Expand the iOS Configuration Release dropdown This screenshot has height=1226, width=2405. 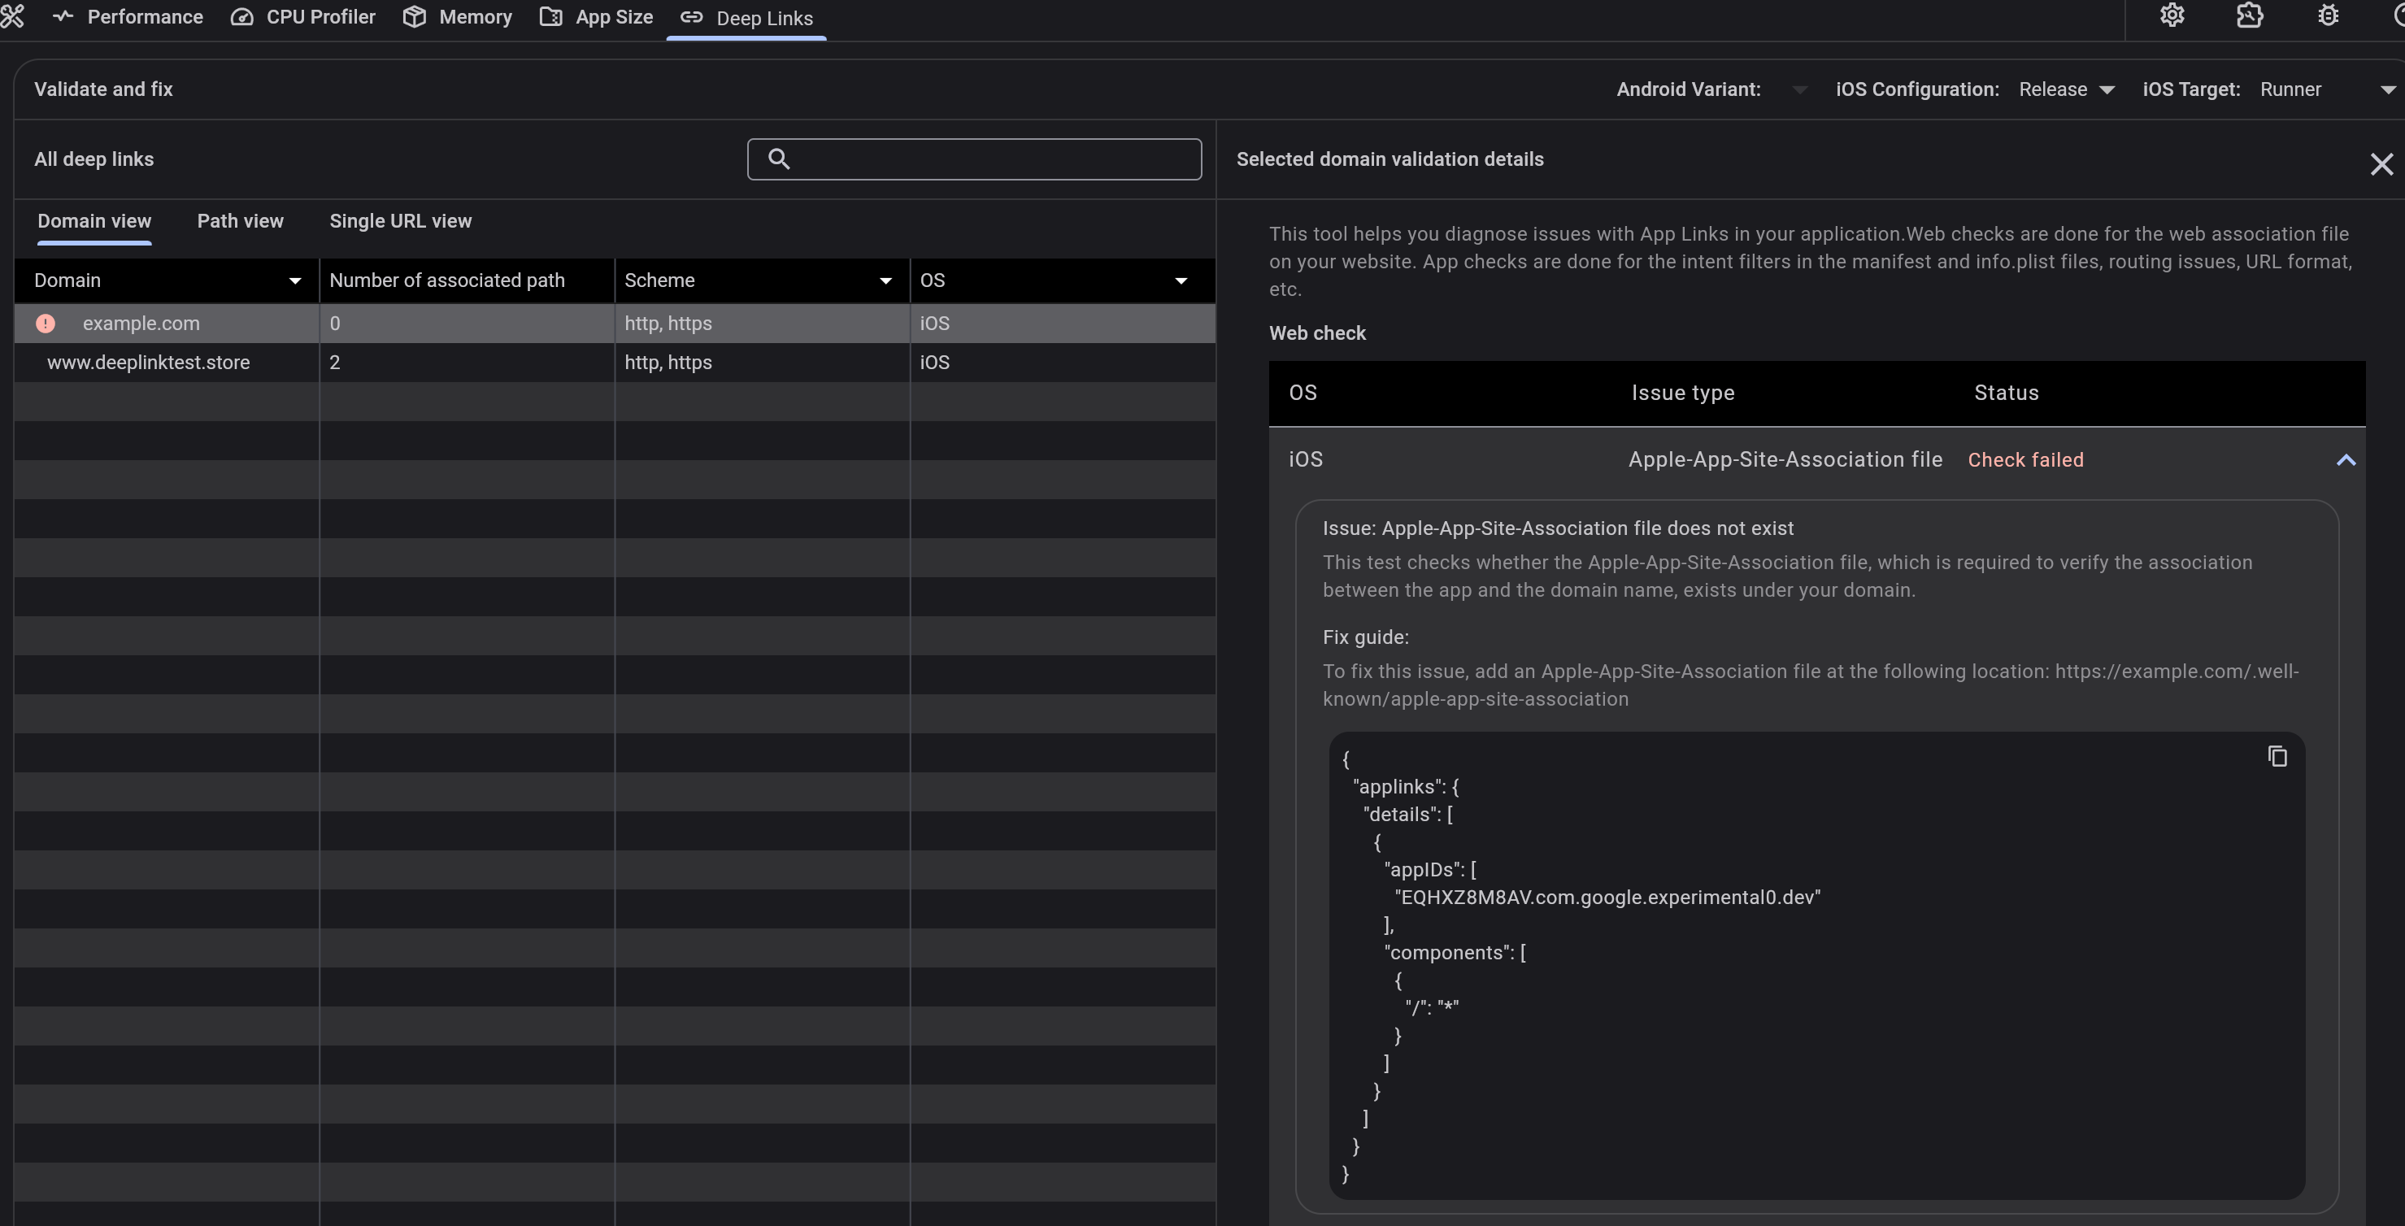point(2107,89)
